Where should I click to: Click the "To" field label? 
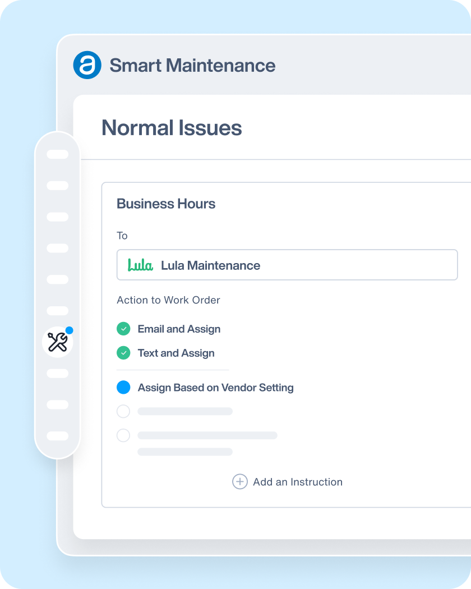[122, 236]
